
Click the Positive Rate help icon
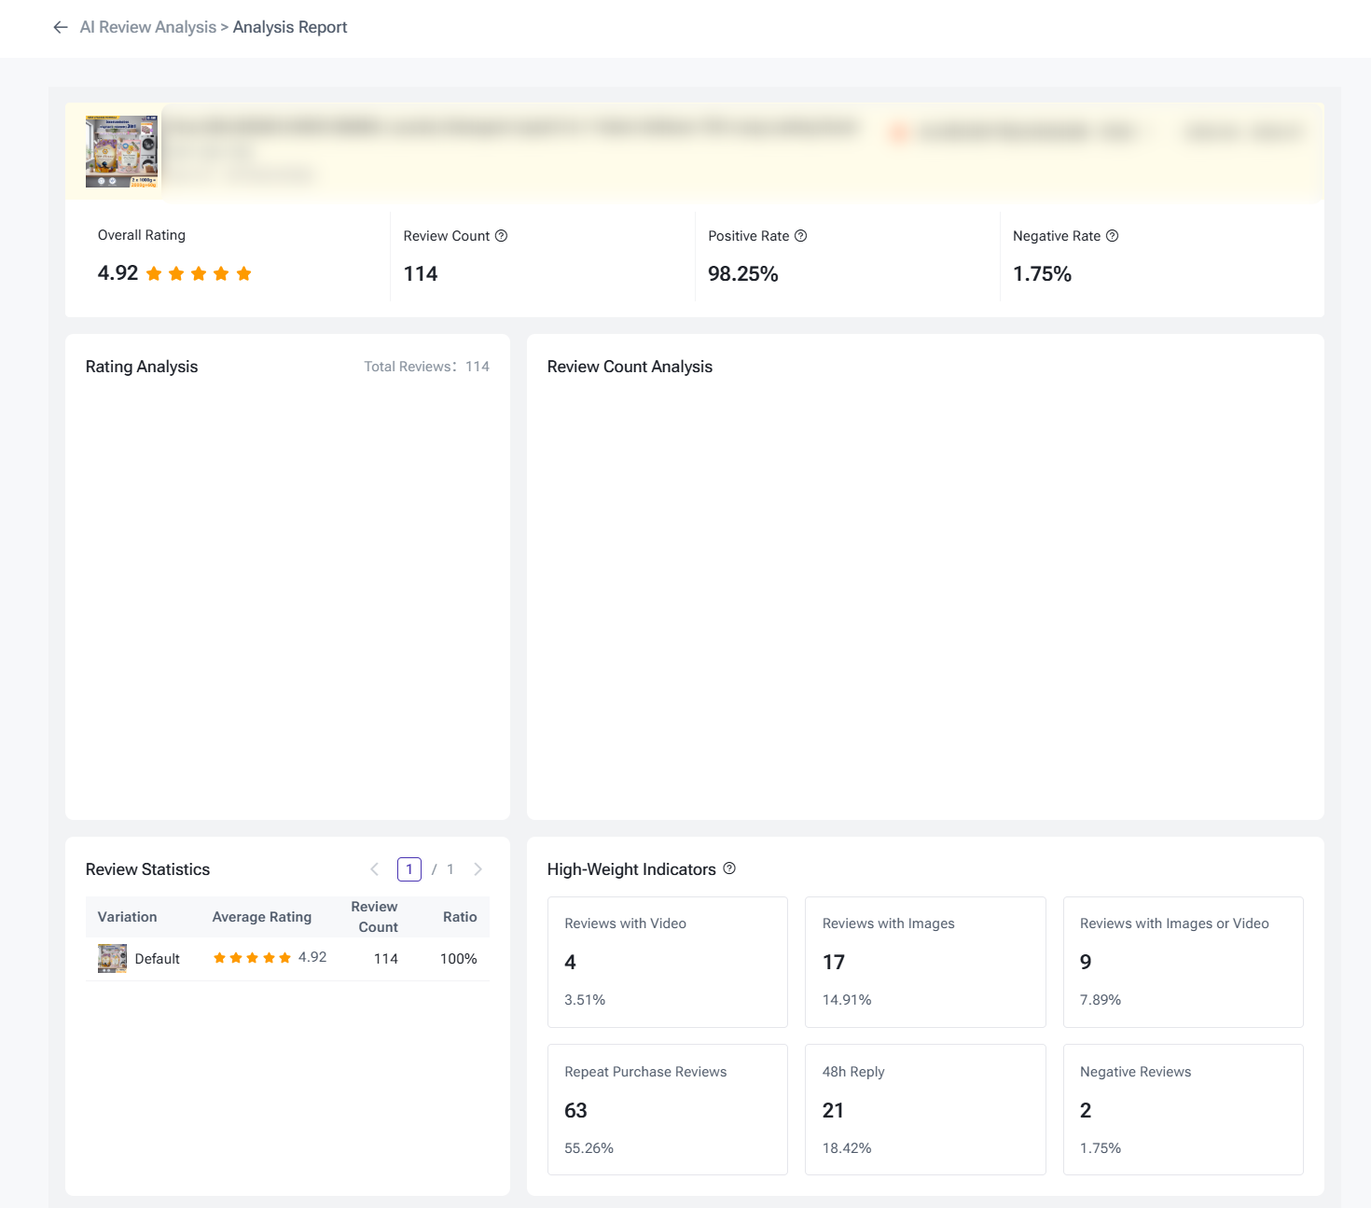coord(800,236)
